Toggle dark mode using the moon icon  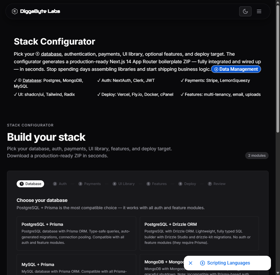(x=245, y=11)
